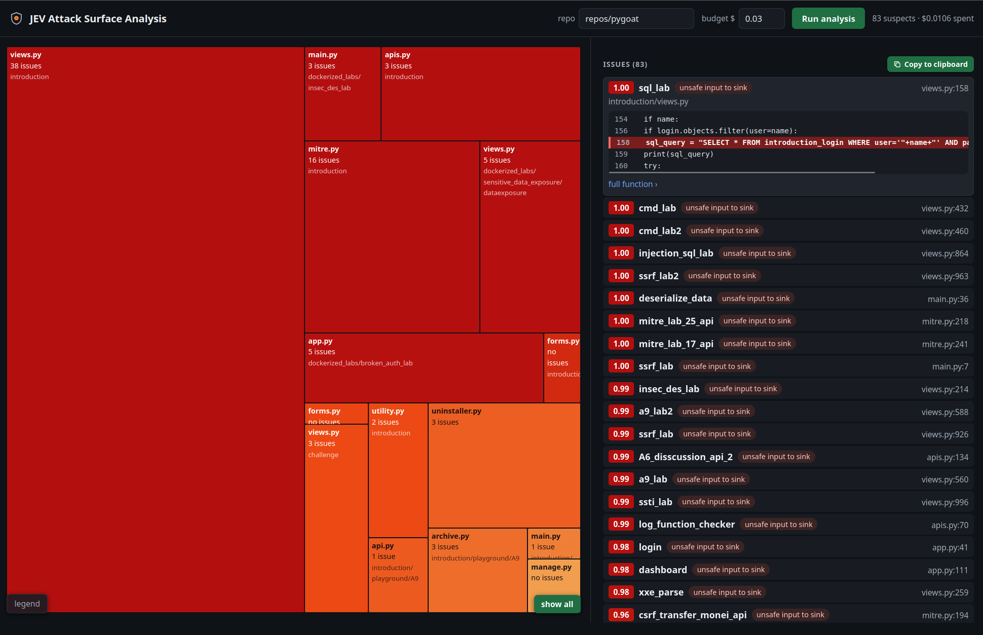The width and height of the screenshot is (983, 635).
Task: Expand the ssrf_lab2 issue row
Action: 788,276
